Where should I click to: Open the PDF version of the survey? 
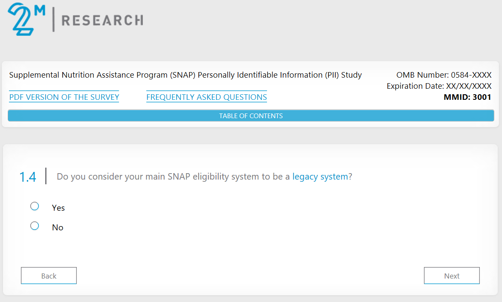tap(64, 97)
